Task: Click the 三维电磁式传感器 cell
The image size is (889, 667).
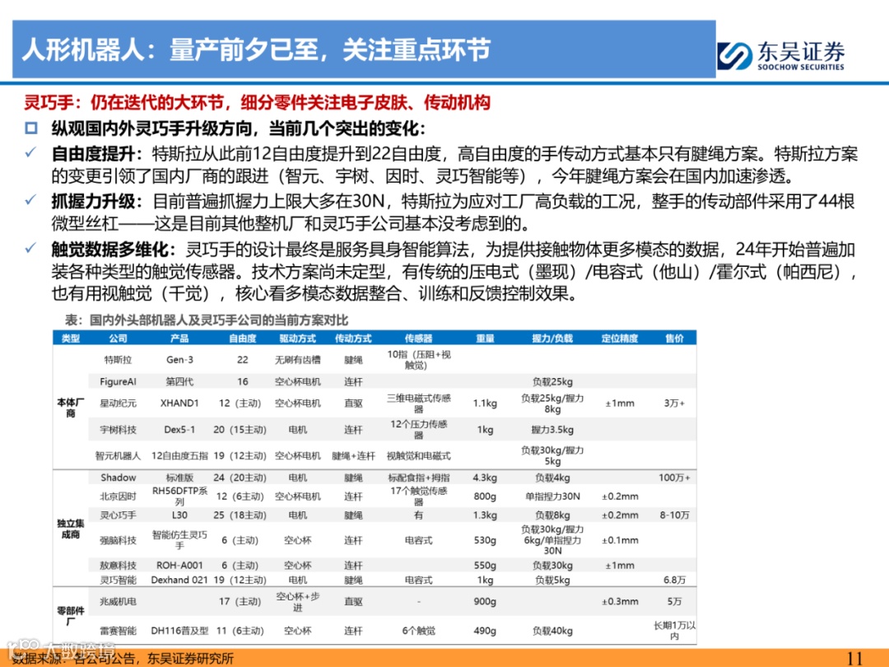Action: point(418,403)
